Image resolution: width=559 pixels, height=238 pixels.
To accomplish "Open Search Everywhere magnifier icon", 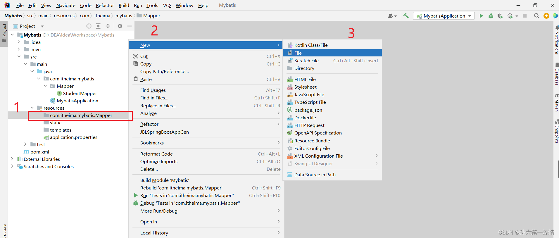I will click(537, 16).
